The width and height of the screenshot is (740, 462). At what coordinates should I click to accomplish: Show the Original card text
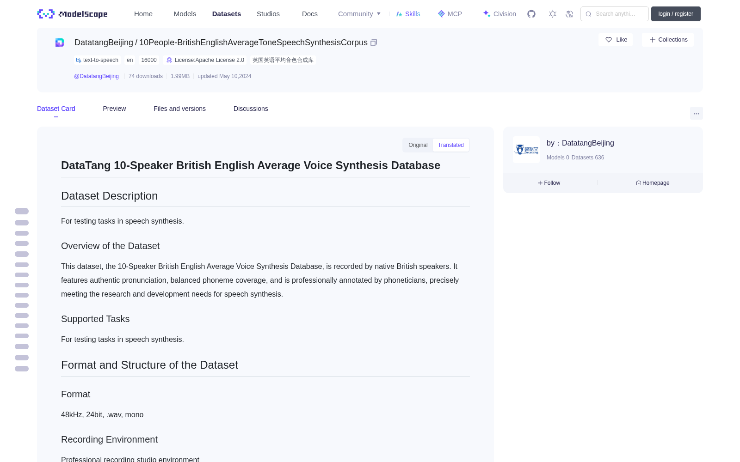point(418,145)
